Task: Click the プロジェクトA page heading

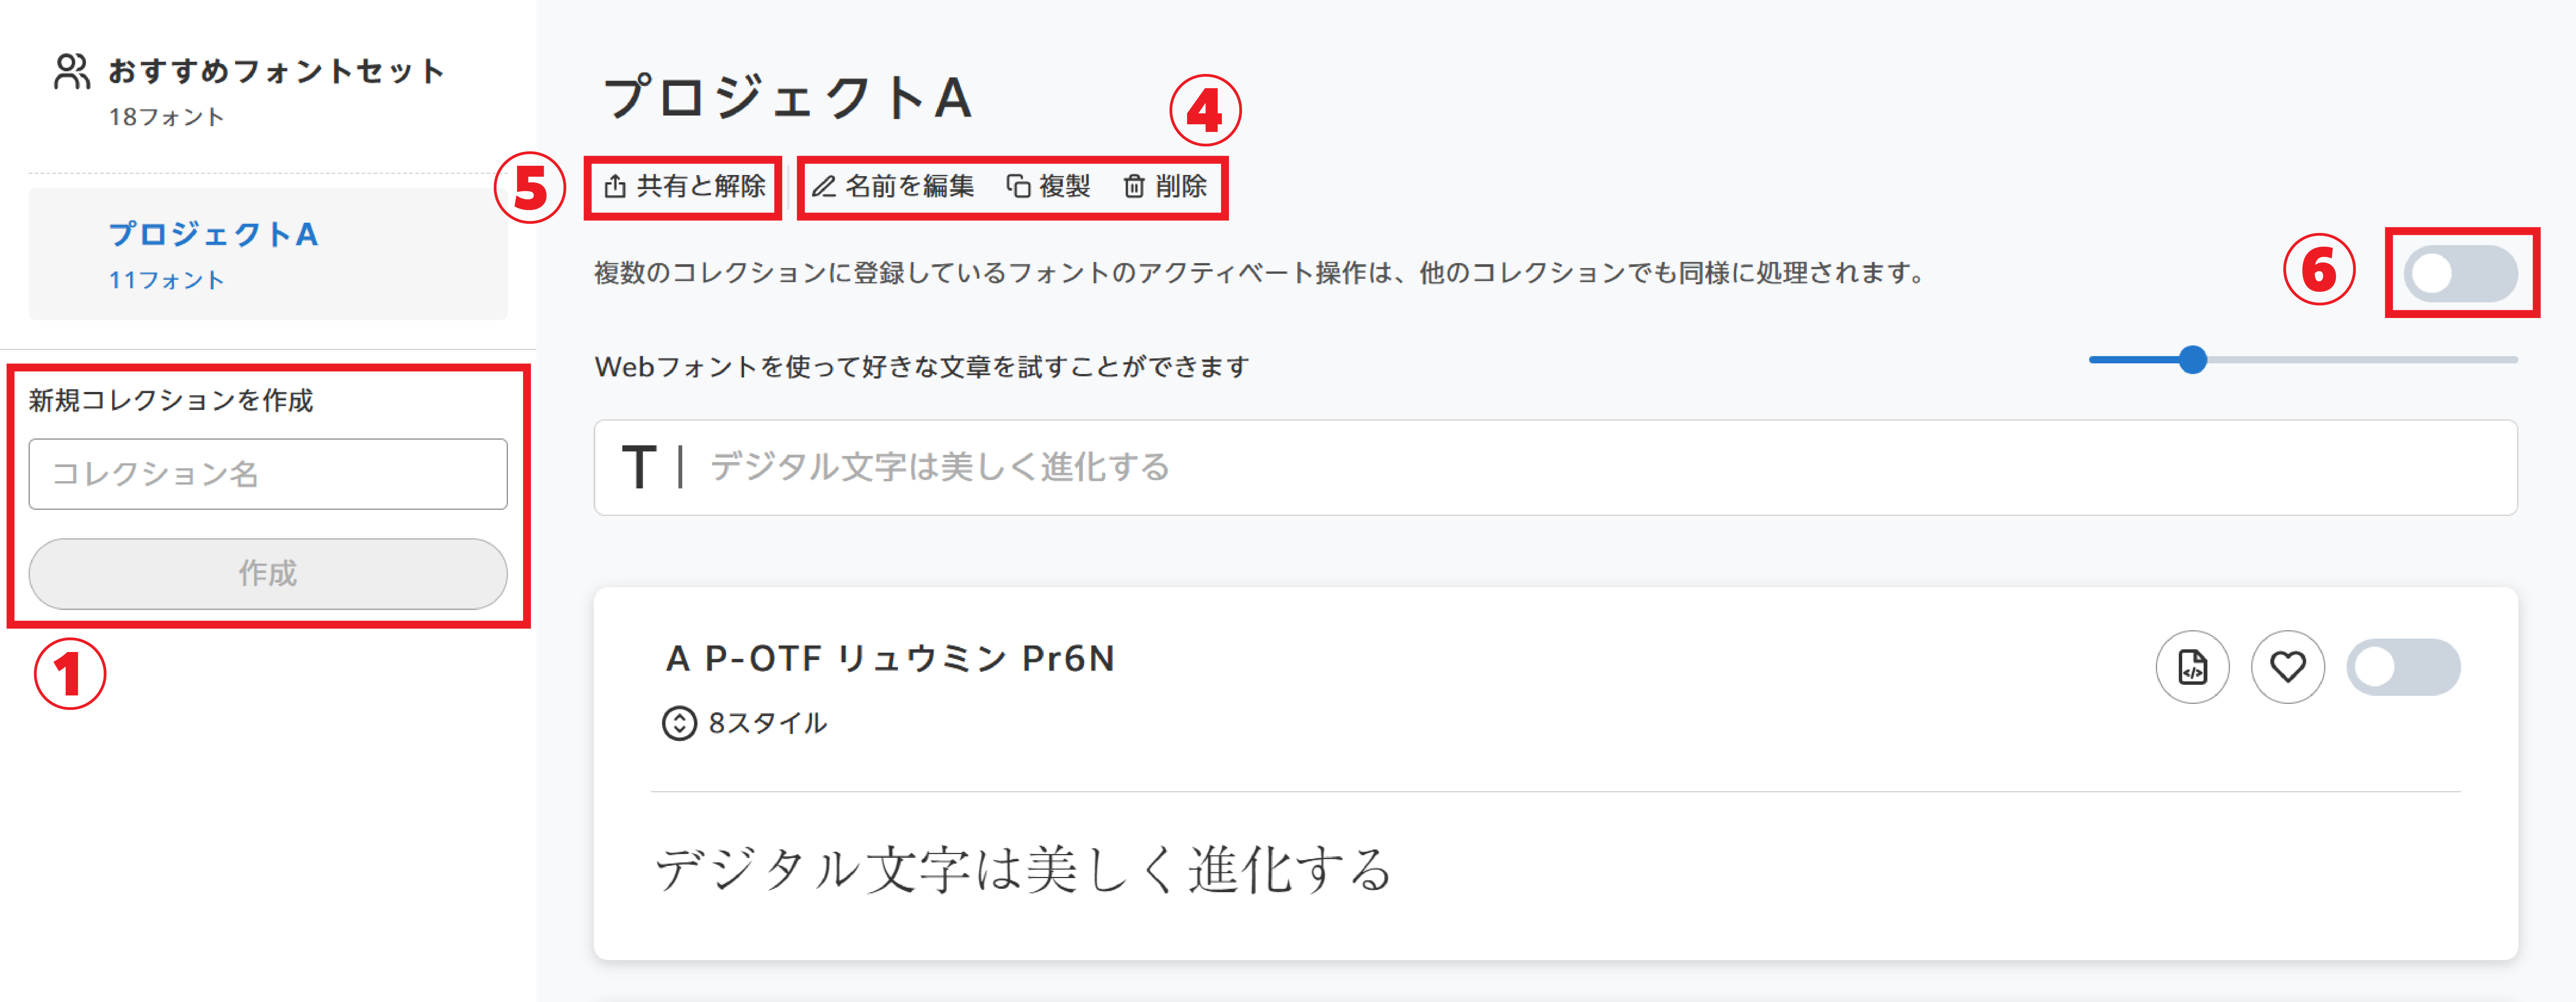Action: [787, 98]
